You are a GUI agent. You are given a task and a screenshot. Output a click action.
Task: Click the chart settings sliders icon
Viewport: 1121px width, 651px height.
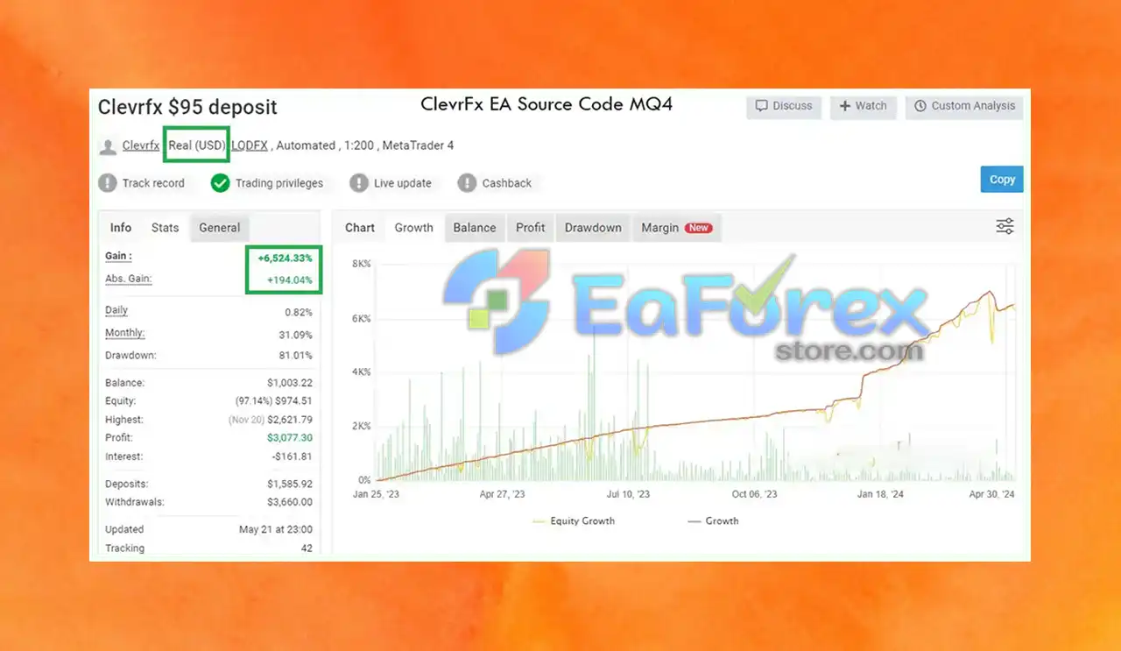coord(1005,227)
